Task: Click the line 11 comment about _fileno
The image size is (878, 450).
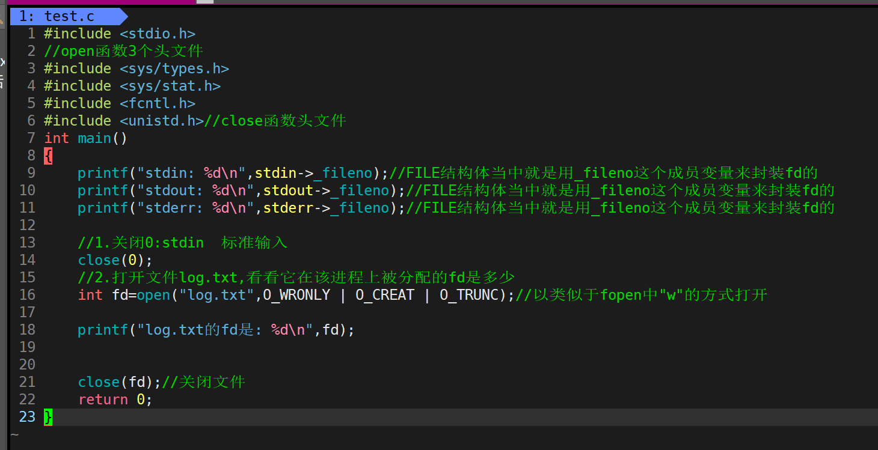Action: click(621, 208)
